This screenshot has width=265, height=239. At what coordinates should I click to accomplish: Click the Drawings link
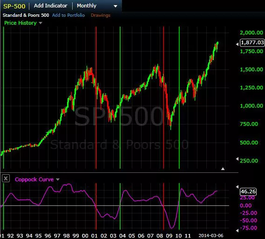point(101,15)
